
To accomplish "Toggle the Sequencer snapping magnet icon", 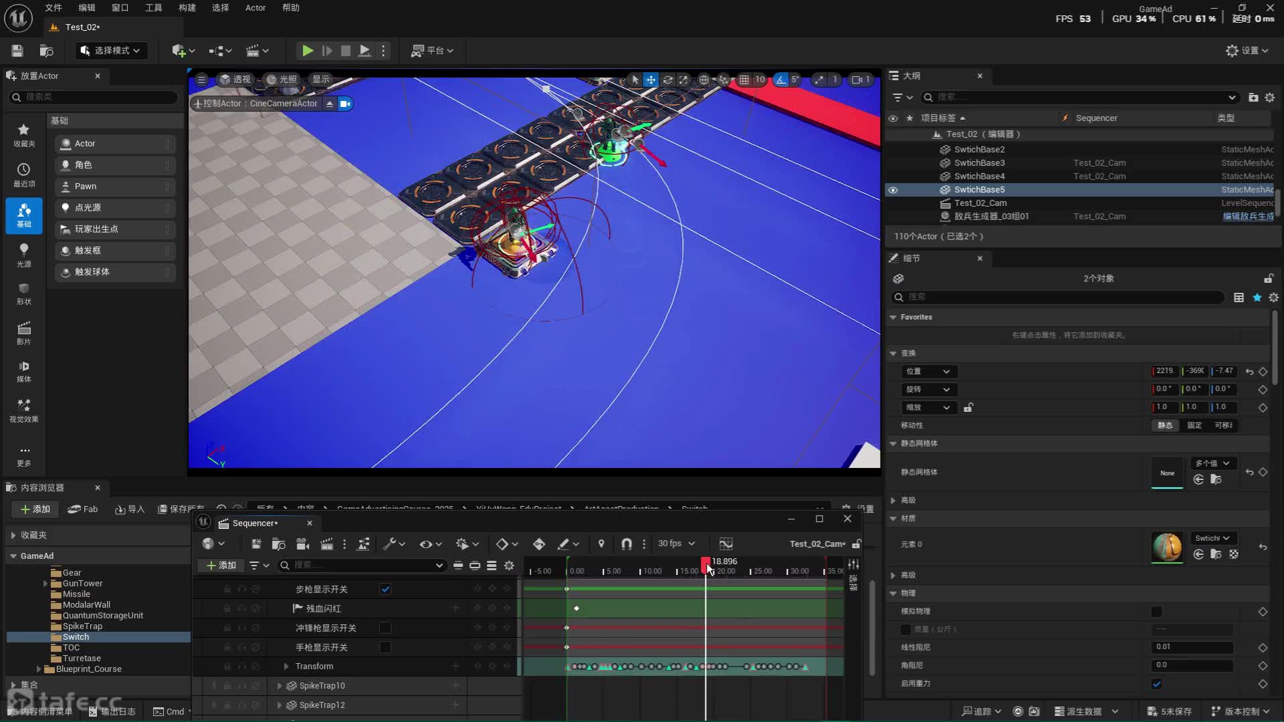I will pyautogui.click(x=626, y=544).
